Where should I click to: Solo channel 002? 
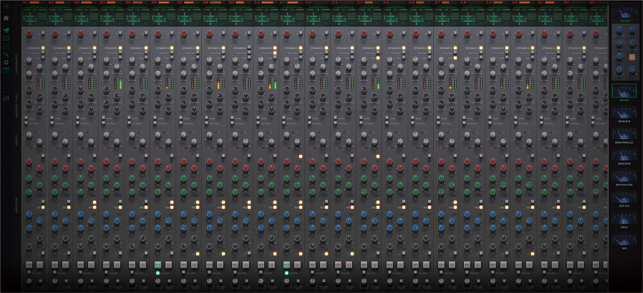pyautogui.click(x=54, y=265)
